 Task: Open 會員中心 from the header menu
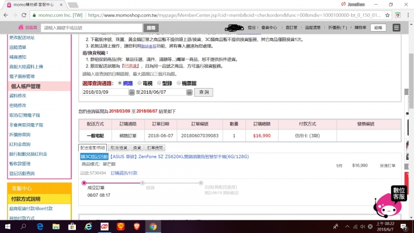269,28
